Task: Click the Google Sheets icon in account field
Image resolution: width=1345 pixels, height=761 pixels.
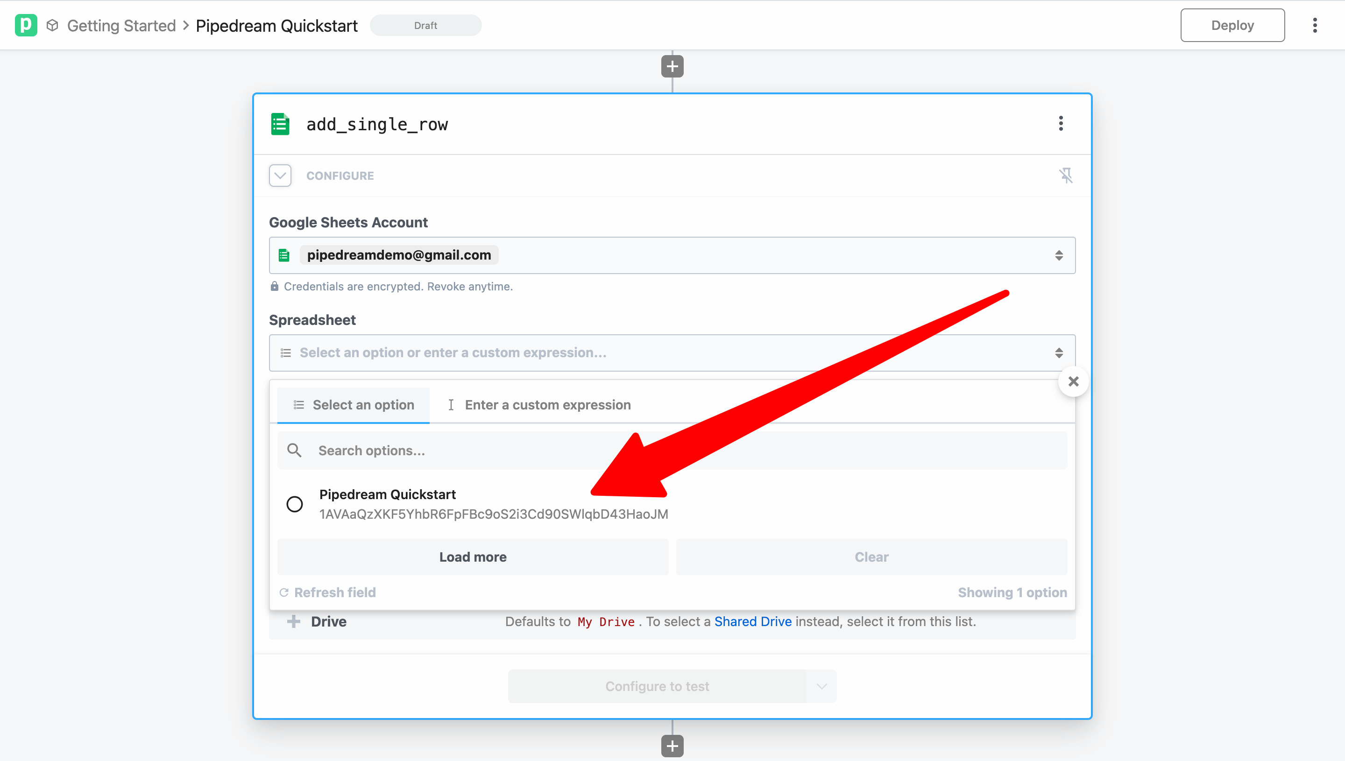Action: pyautogui.click(x=284, y=255)
